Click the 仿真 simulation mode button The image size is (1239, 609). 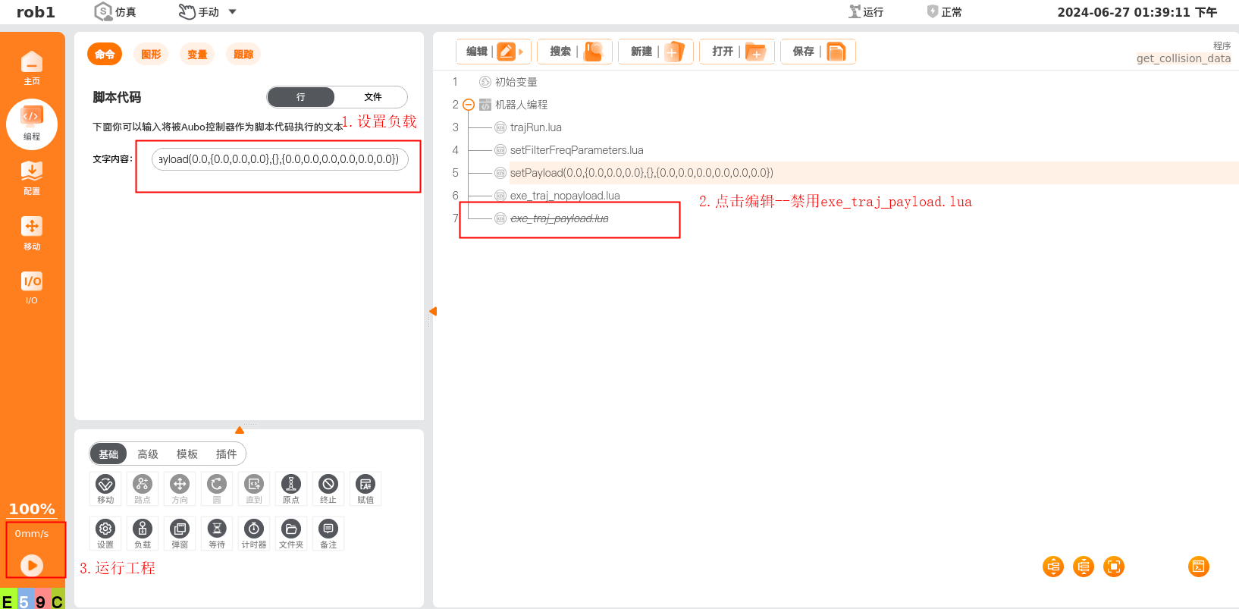[115, 12]
